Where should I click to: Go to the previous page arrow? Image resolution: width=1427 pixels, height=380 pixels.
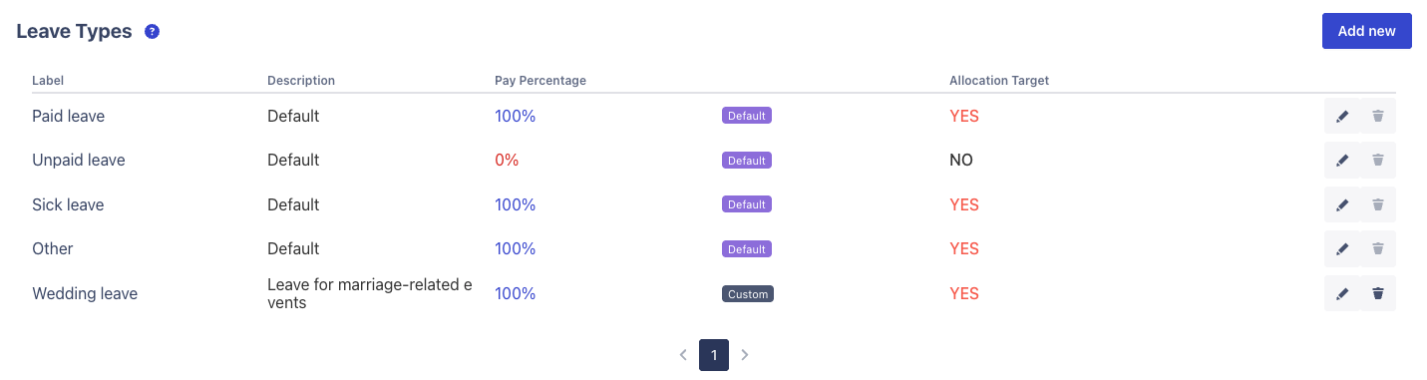(x=683, y=354)
